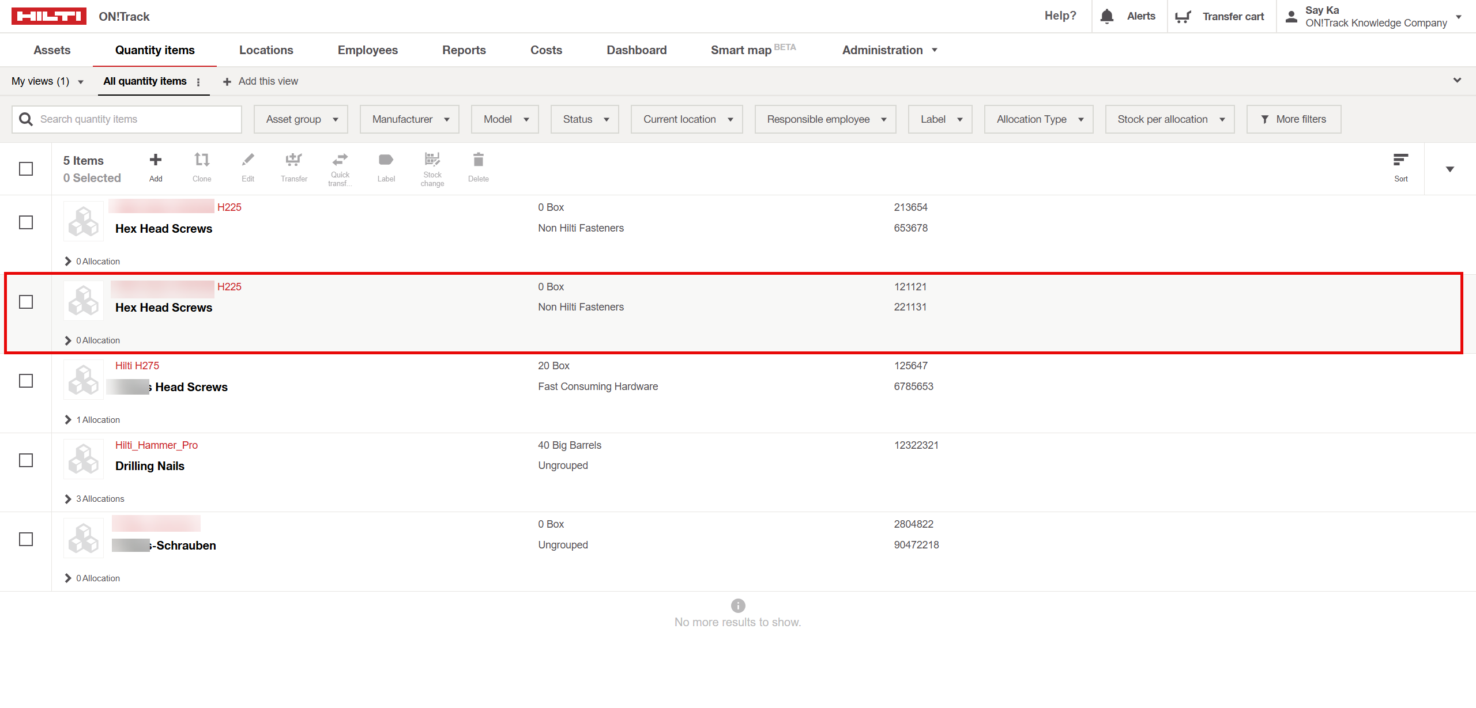Open the Asset group filter dropdown
Viewport: 1476px width, 708px height.
pos(301,119)
